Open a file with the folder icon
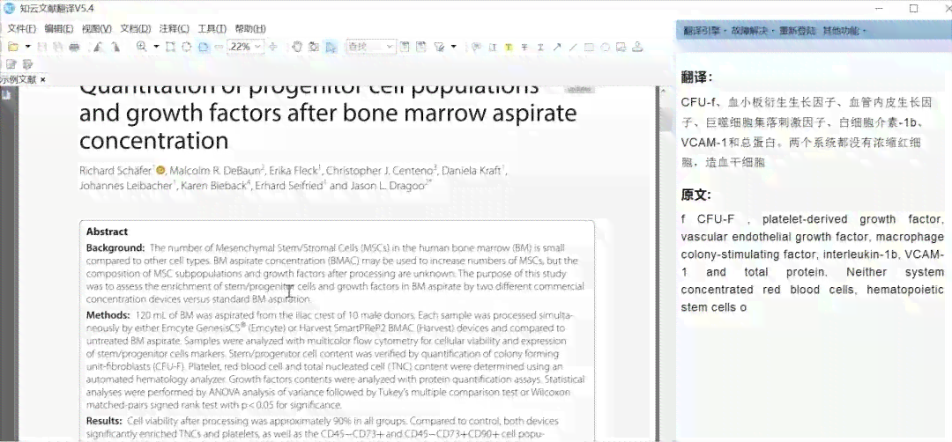Screen dimensions: 952x442 [12, 47]
